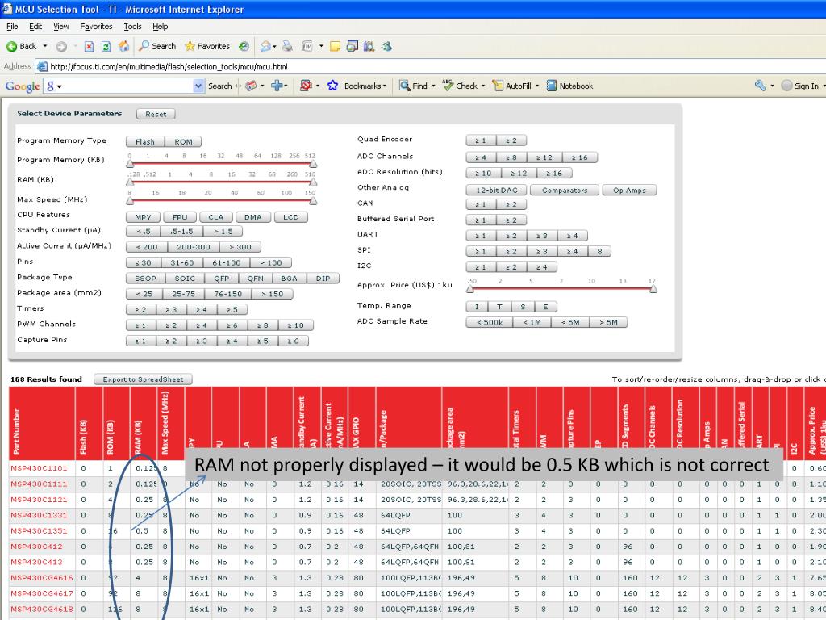Toggle the MPY CPU feature filter

(143, 217)
